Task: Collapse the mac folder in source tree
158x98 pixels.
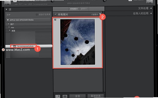Action: (9, 27)
